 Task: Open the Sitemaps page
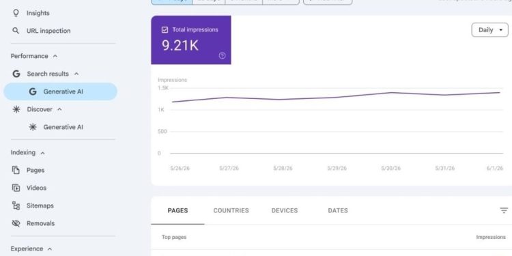(40, 205)
